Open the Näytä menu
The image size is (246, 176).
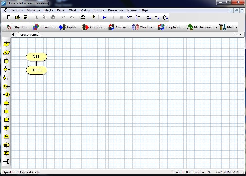(49, 10)
